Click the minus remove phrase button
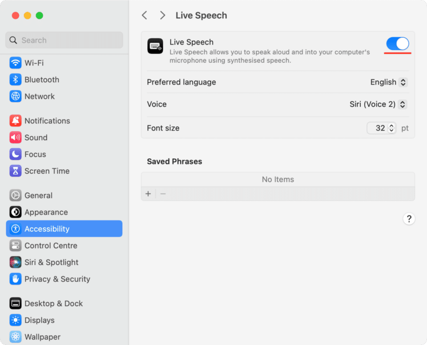 pos(163,194)
